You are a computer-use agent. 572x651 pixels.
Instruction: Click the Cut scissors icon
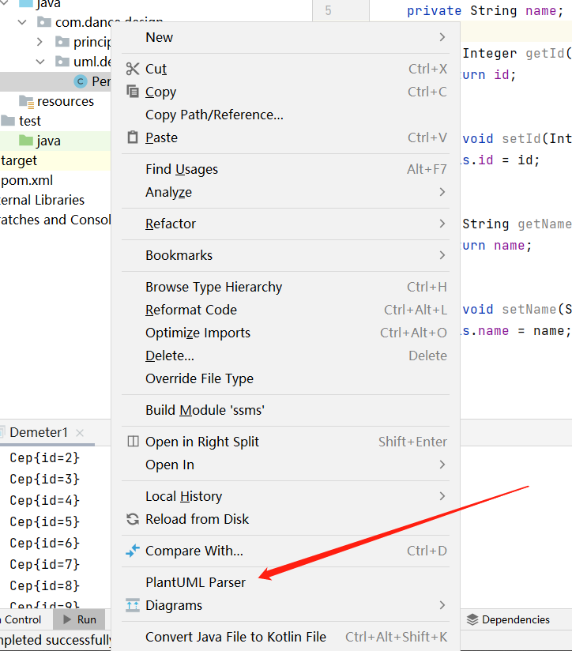(133, 69)
